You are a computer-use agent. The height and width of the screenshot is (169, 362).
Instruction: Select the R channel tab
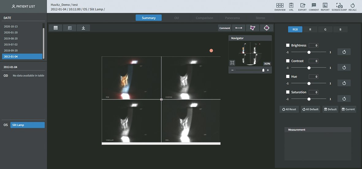tap(310, 29)
